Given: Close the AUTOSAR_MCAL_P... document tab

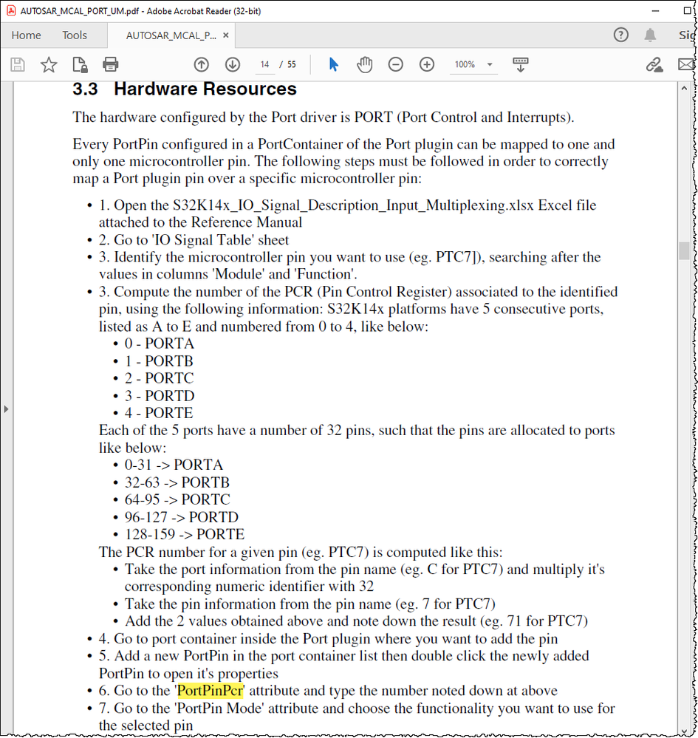Looking at the screenshot, I should tap(226, 35).
